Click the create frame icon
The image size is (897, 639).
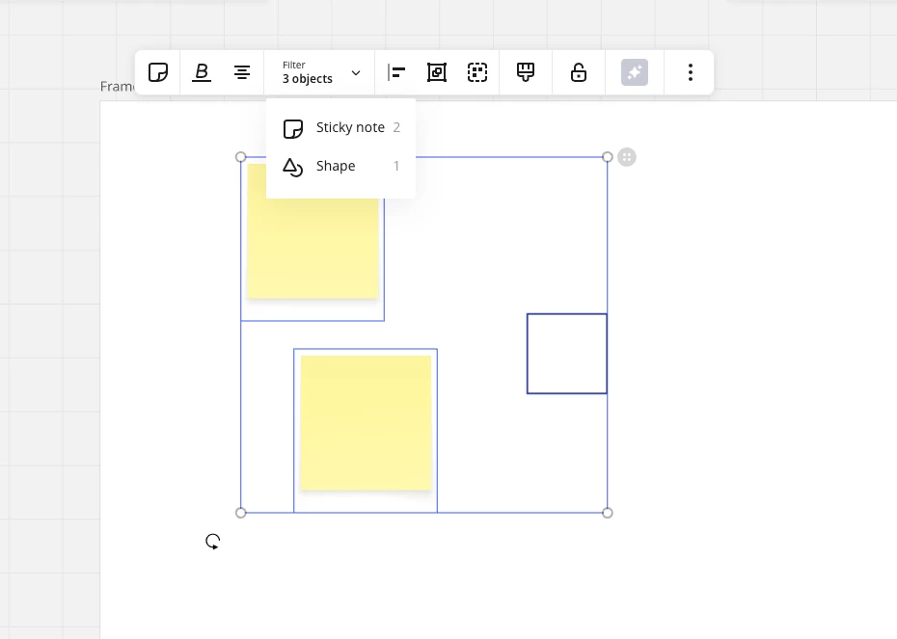pyautogui.click(x=437, y=72)
